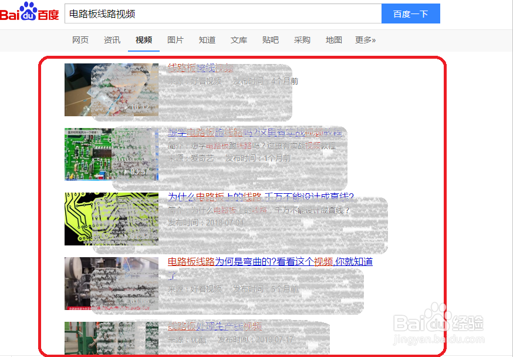The image size is (513, 357).
Task: Open the 图片 tab
Action: [176, 40]
